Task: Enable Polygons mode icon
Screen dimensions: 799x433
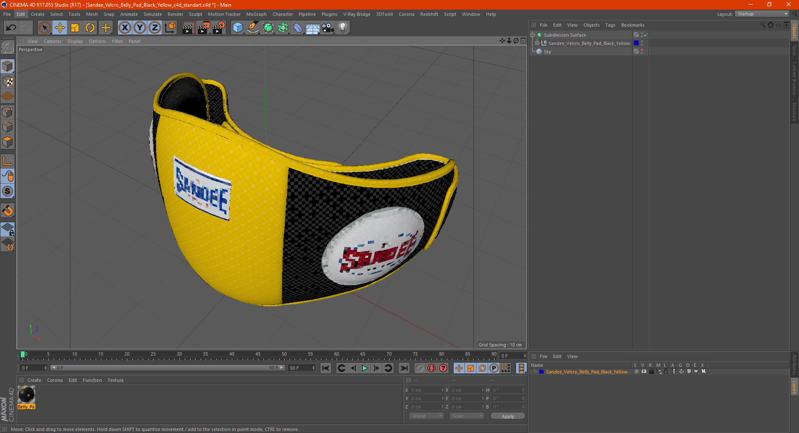Action: 7,142
